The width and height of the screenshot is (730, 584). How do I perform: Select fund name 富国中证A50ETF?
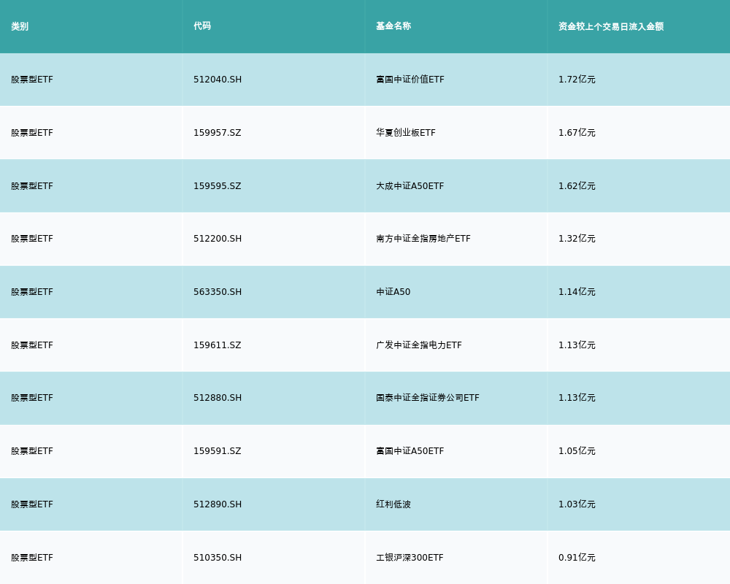point(410,451)
